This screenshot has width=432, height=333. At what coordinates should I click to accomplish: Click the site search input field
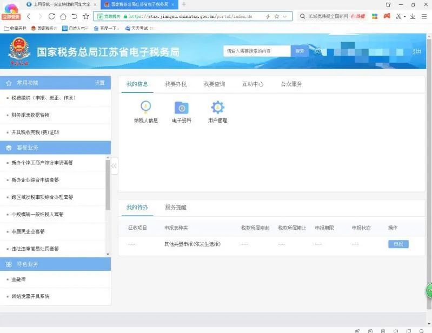[257, 51]
